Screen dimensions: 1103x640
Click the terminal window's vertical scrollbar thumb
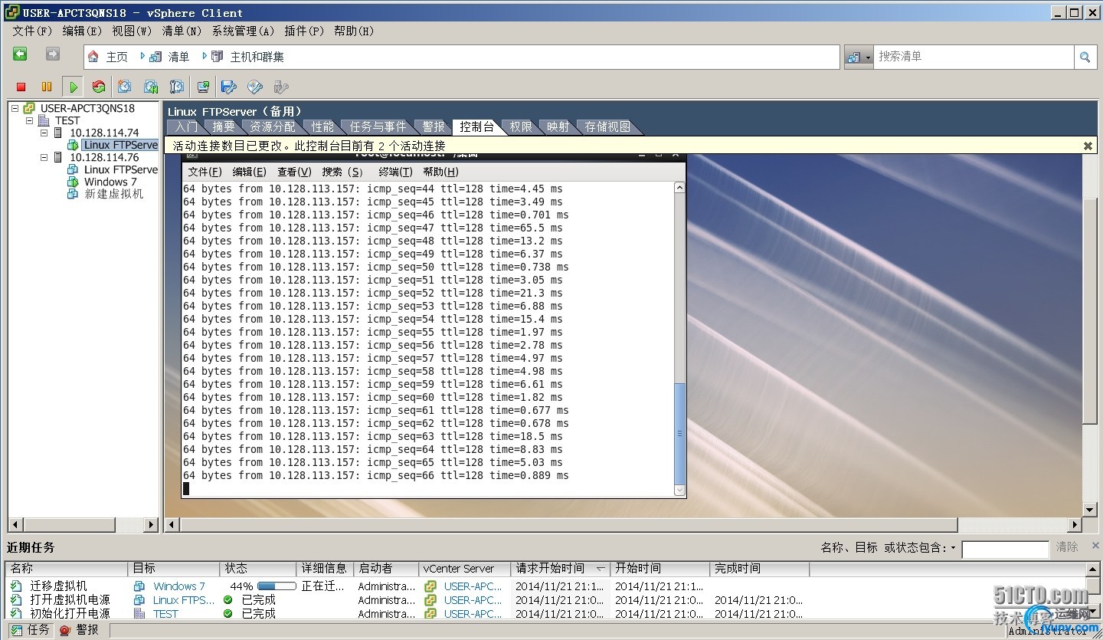pos(679,434)
